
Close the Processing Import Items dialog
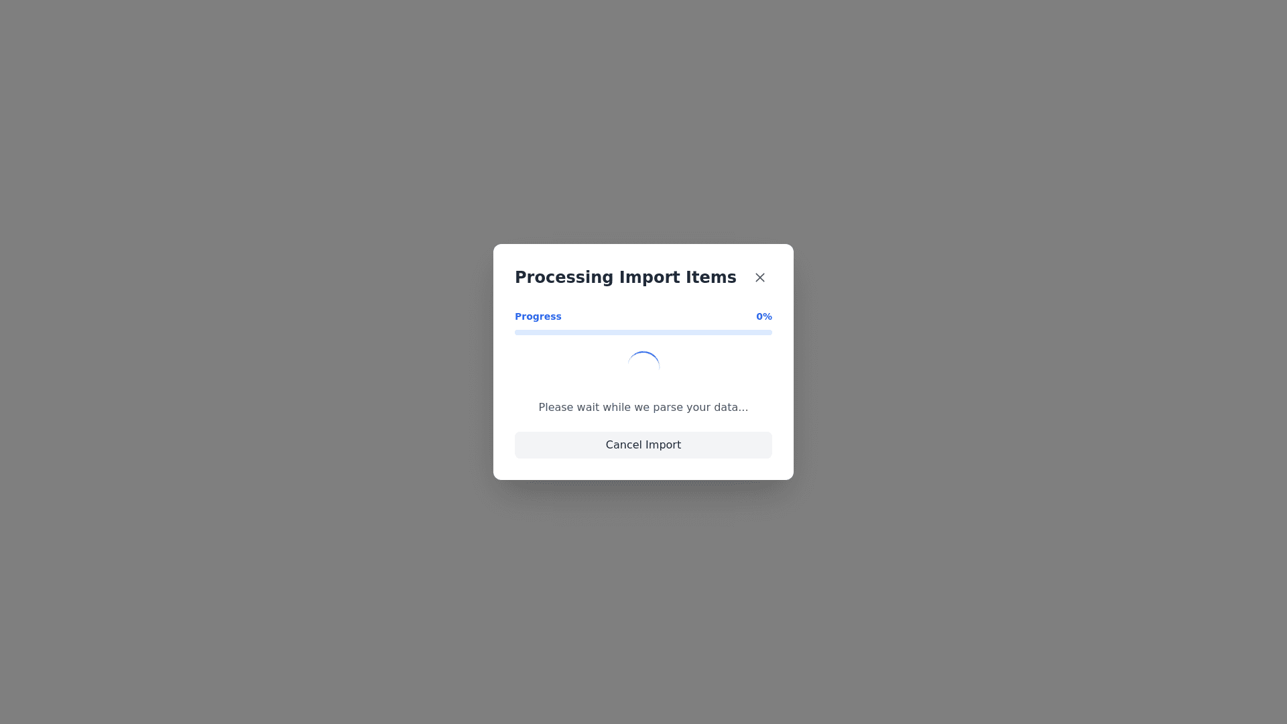pyautogui.click(x=759, y=278)
